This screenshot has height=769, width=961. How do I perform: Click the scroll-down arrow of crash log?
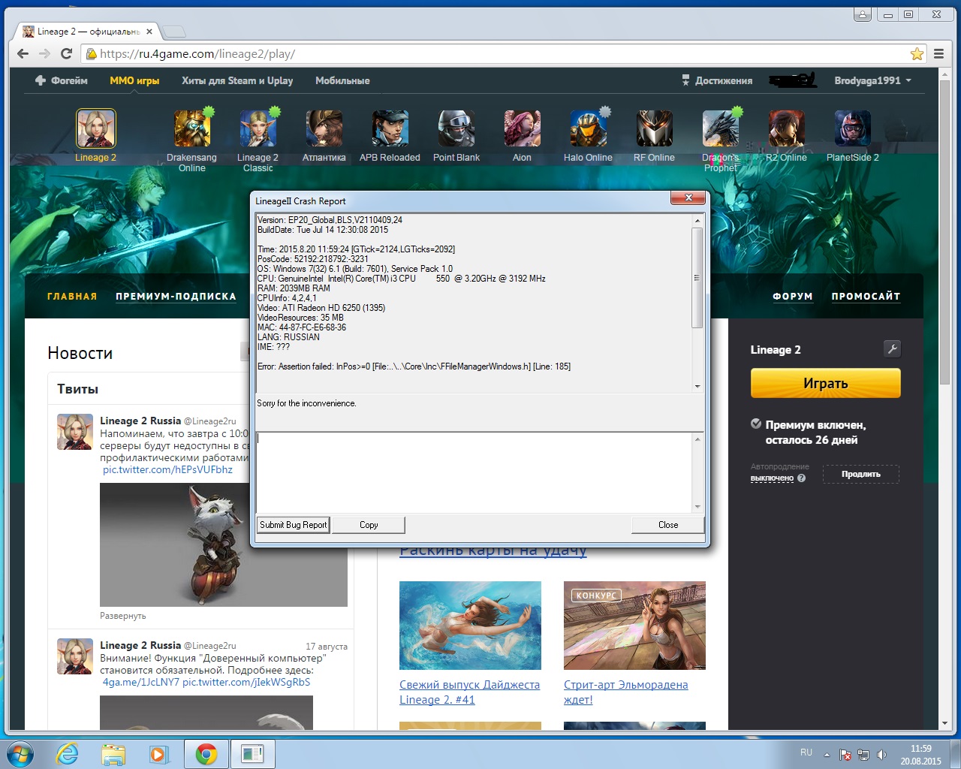[x=697, y=386]
